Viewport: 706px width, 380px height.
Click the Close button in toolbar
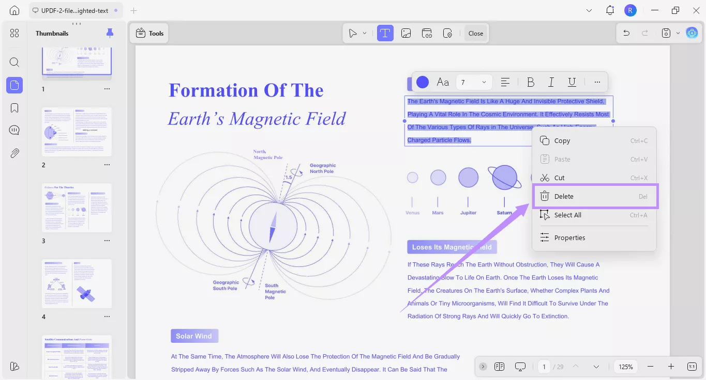[x=476, y=33]
